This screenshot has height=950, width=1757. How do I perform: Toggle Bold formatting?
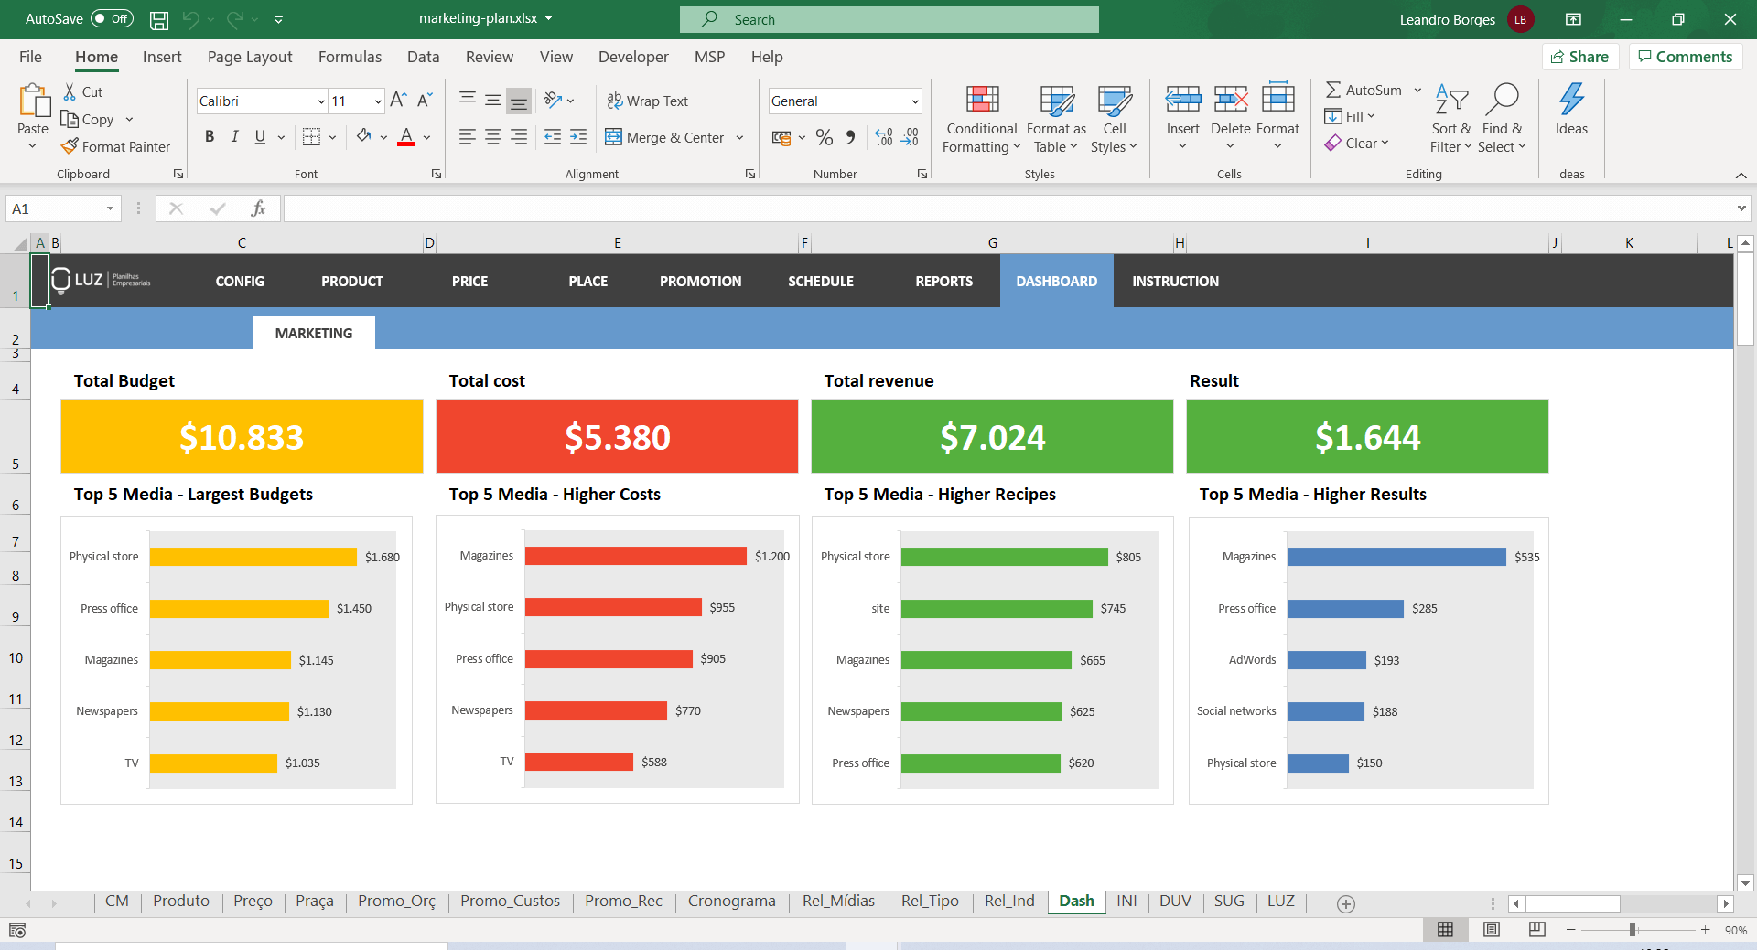pyautogui.click(x=210, y=137)
